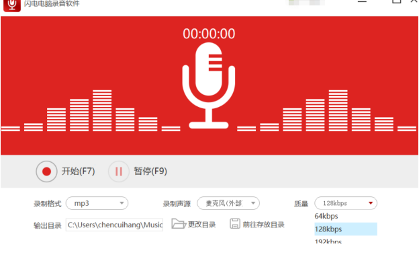
Task: Select the 64kbps quality option
Action: [346, 216]
